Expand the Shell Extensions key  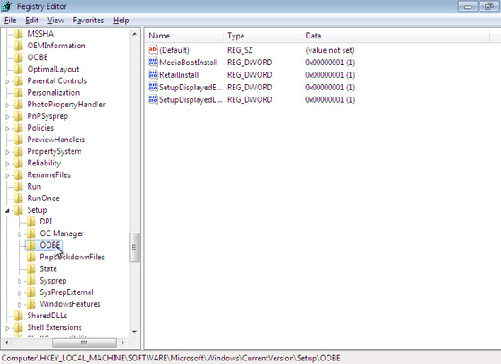(7, 328)
